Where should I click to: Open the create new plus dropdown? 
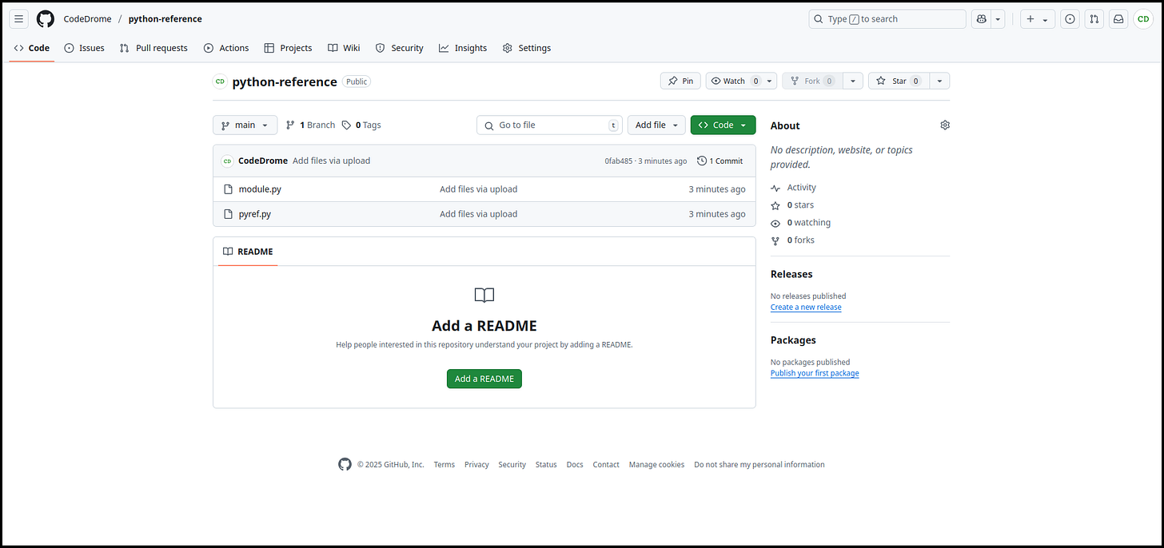point(1038,19)
